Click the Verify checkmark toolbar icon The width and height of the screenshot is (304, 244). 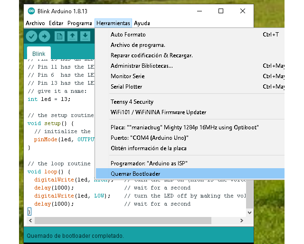[32, 36]
